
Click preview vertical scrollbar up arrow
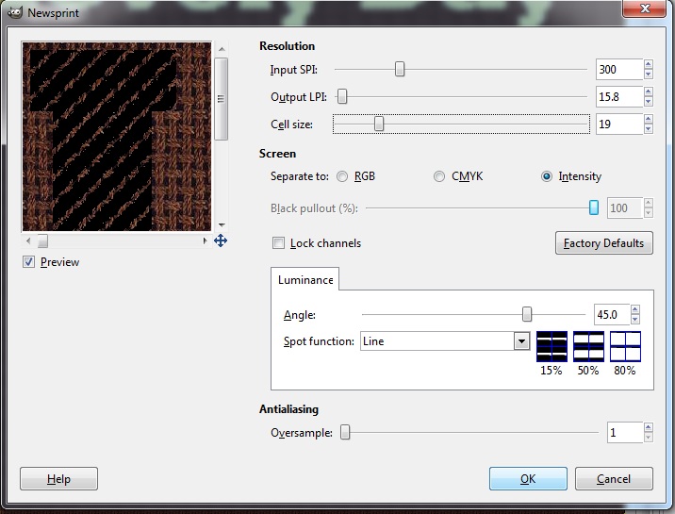click(x=222, y=49)
